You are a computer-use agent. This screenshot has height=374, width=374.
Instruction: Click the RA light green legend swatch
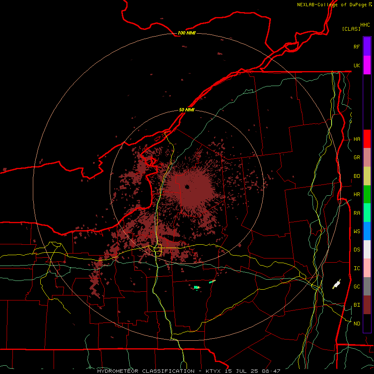point(367,213)
